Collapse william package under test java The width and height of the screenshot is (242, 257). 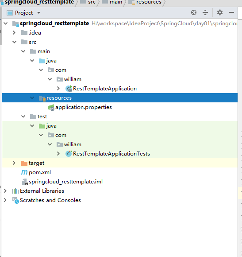[x=50, y=144]
